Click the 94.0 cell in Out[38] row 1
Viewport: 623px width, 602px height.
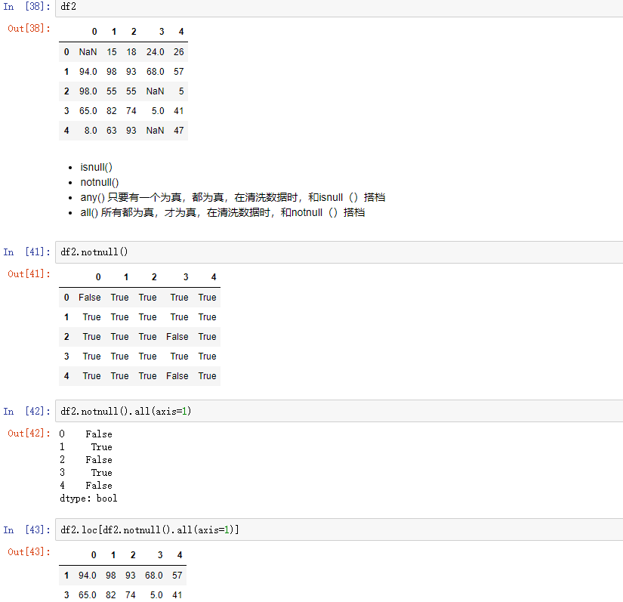(x=88, y=72)
